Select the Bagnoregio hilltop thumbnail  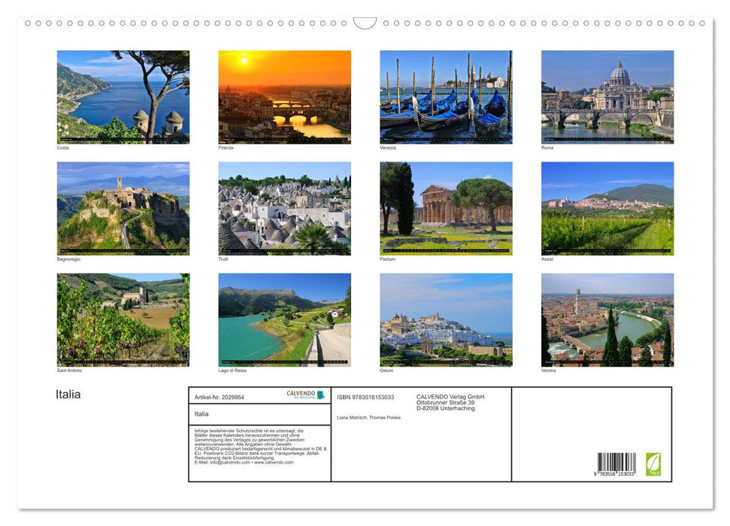pyautogui.click(x=123, y=205)
